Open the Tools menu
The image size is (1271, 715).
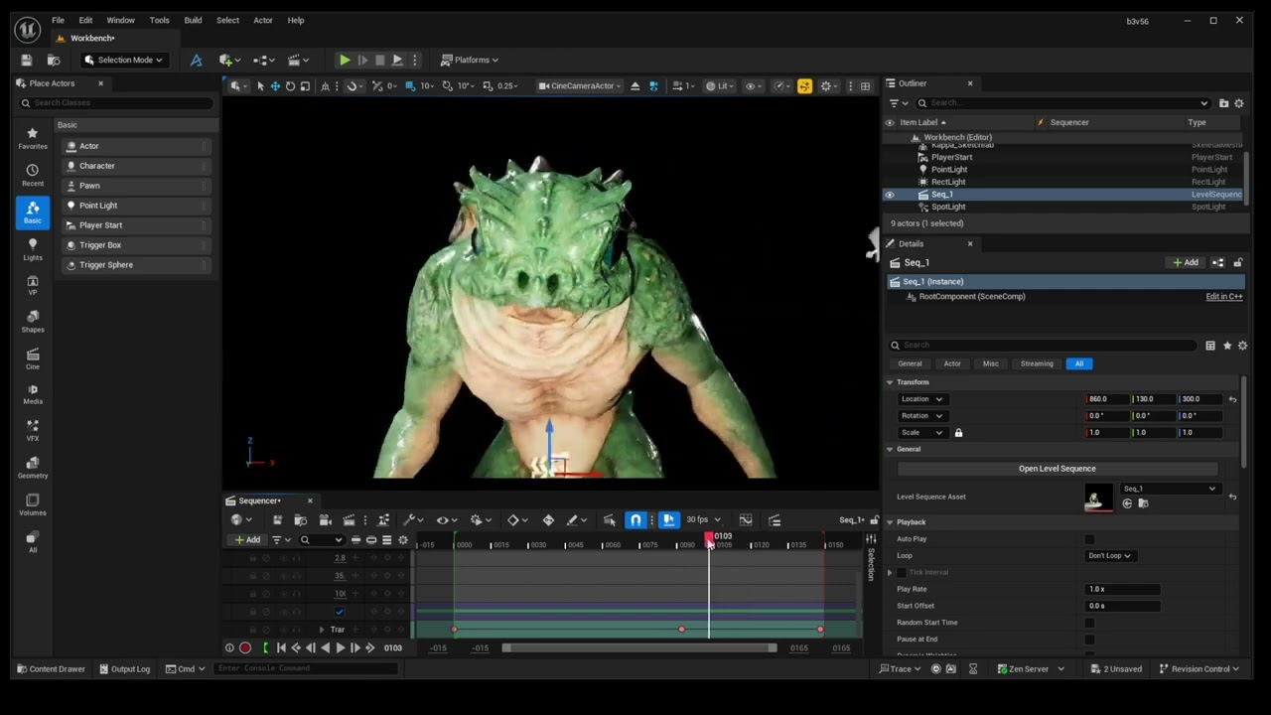159,20
